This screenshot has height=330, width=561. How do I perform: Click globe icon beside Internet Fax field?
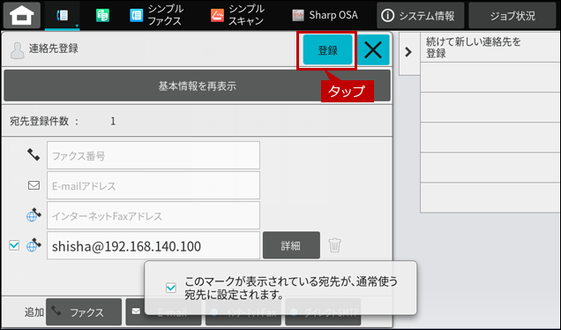click(x=34, y=215)
